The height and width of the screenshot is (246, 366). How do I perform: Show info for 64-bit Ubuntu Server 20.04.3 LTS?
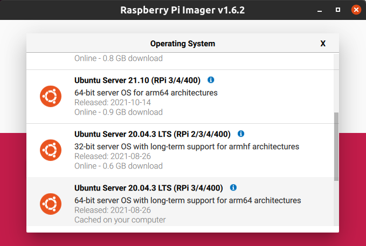(x=233, y=188)
